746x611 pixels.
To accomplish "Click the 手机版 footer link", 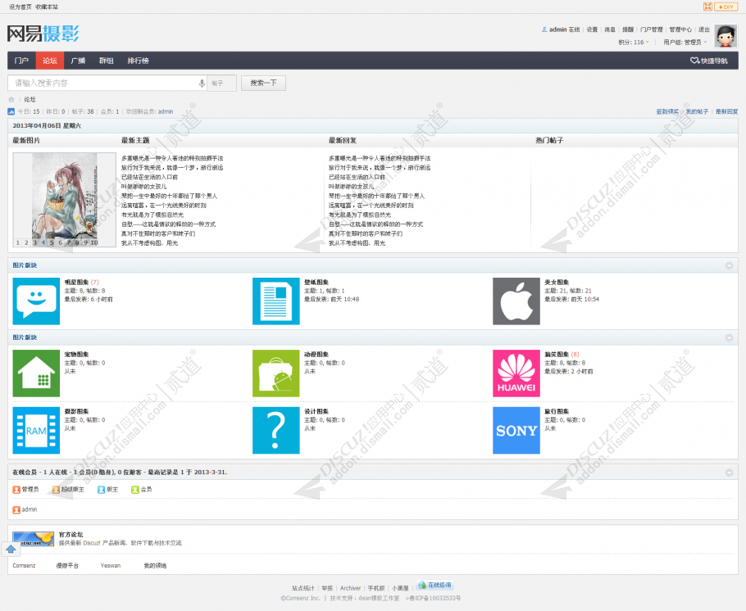I will click(376, 588).
